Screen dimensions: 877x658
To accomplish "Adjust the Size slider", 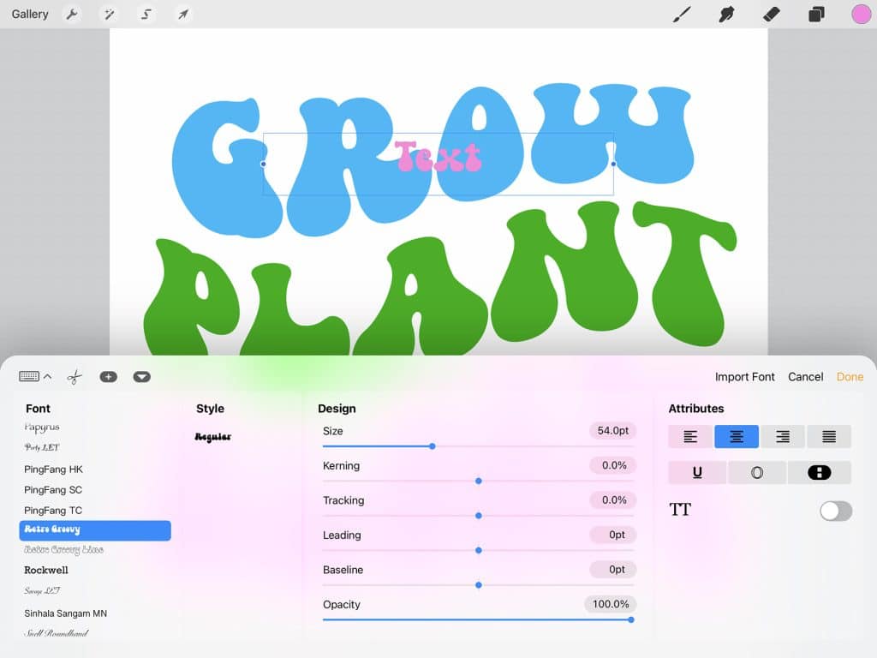I will (x=433, y=446).
